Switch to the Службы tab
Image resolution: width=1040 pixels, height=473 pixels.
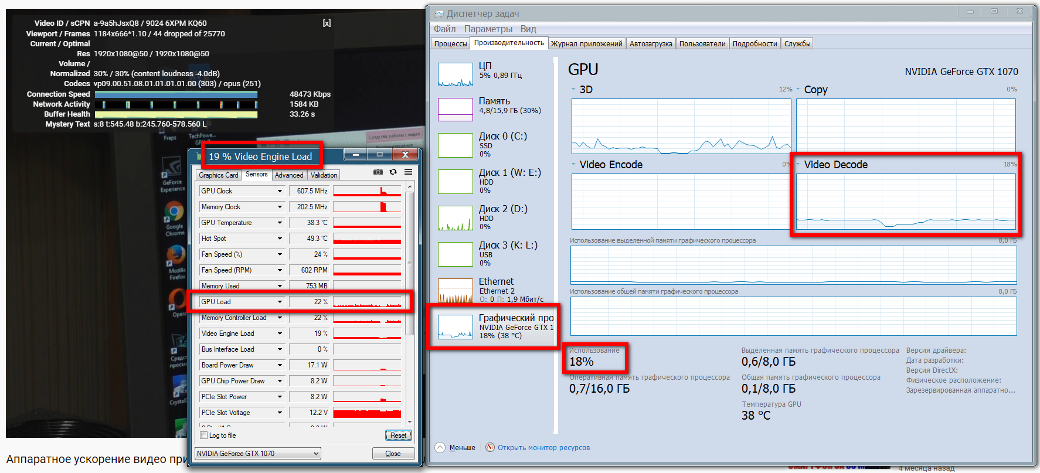coord(797,43)
